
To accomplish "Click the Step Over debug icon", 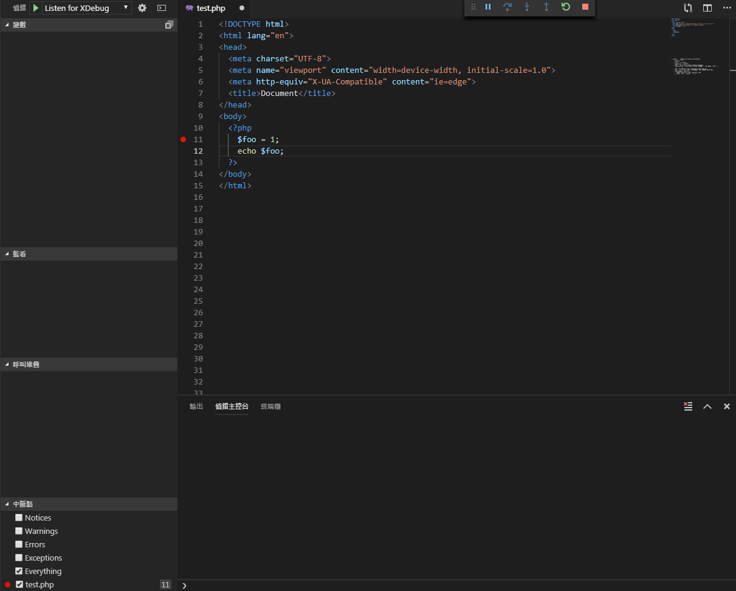I will (x=507, y=7).
